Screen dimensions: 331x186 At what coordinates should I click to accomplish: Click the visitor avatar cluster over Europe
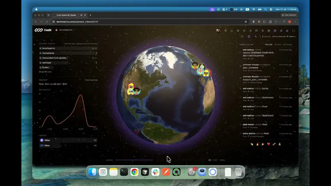tap(201, 69)
